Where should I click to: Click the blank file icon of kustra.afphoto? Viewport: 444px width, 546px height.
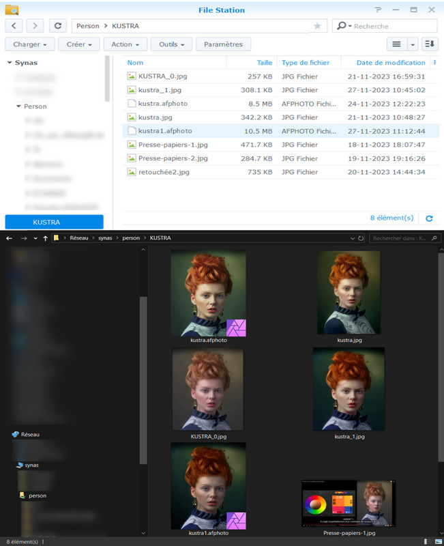click(x=132, y=104)
